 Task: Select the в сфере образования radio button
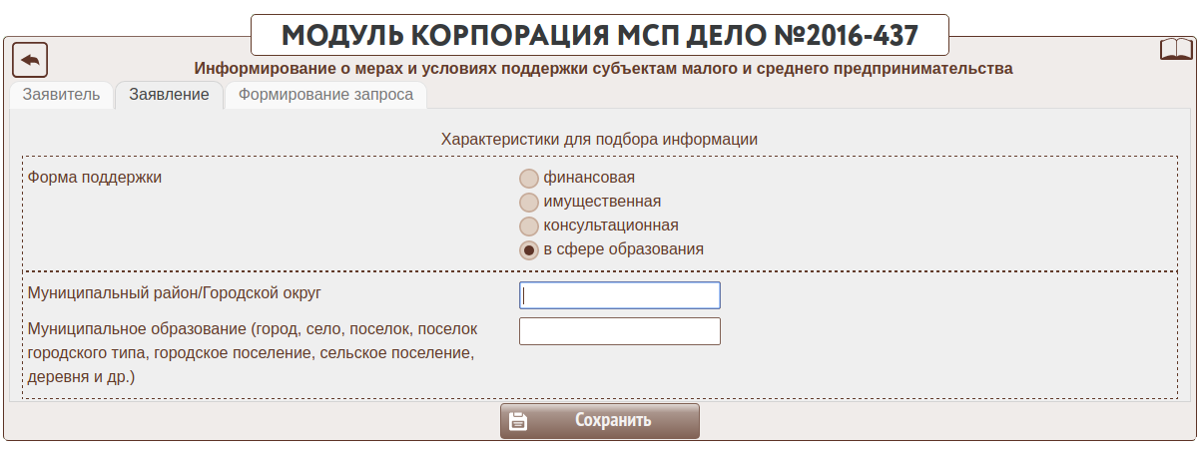tap(529, 250)
